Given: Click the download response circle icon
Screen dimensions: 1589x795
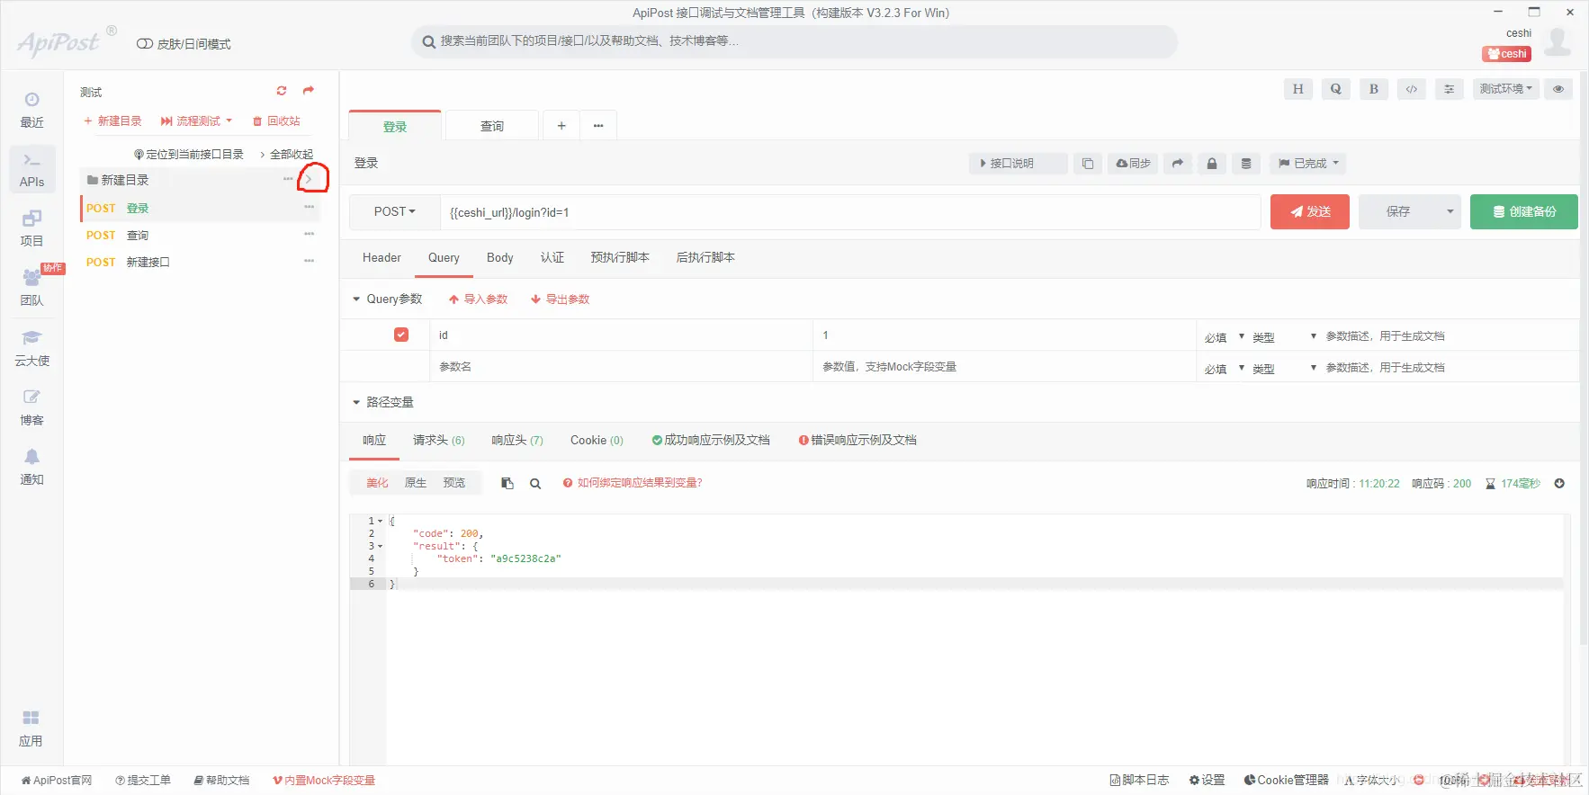Looking at the screenshot, I should [1559, 483].
